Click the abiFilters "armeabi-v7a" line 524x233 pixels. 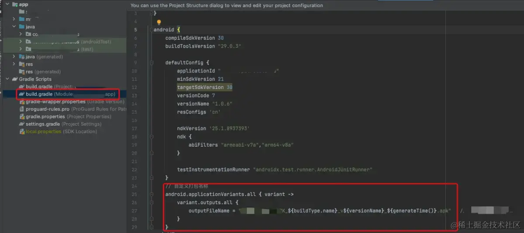241,144
